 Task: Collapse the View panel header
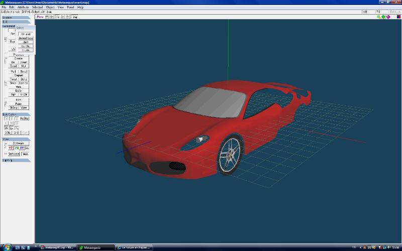[x=16, y=139]
